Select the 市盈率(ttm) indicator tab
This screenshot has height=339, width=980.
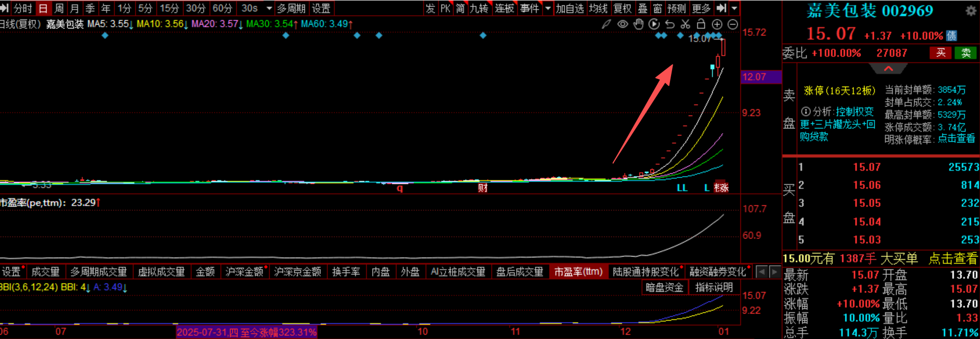coord(578,272)
